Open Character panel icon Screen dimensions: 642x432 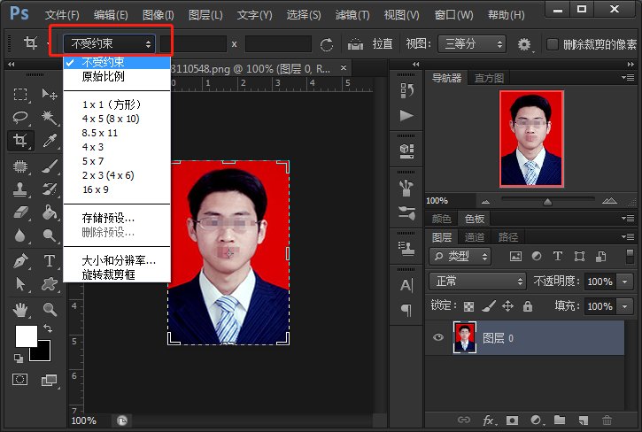(406, 285)
